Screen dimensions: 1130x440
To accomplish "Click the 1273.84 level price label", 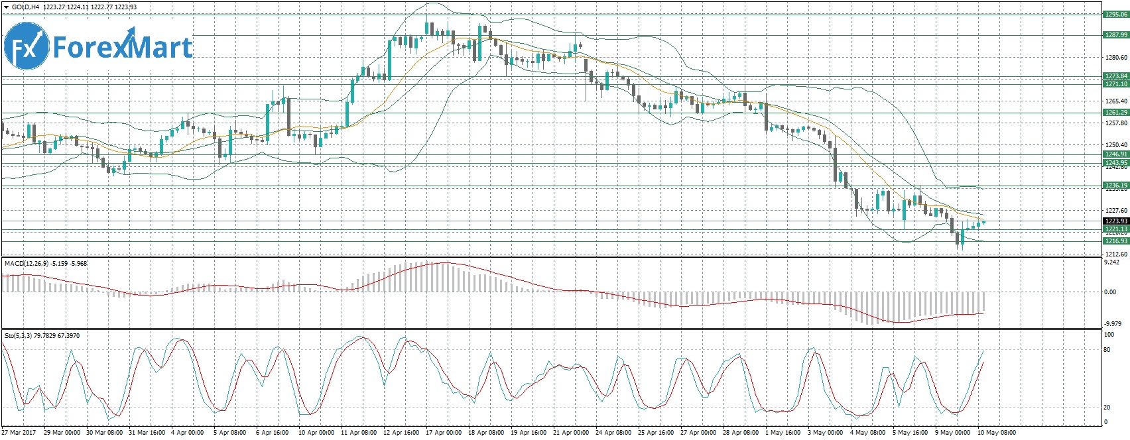I will tap(1115, 77).
